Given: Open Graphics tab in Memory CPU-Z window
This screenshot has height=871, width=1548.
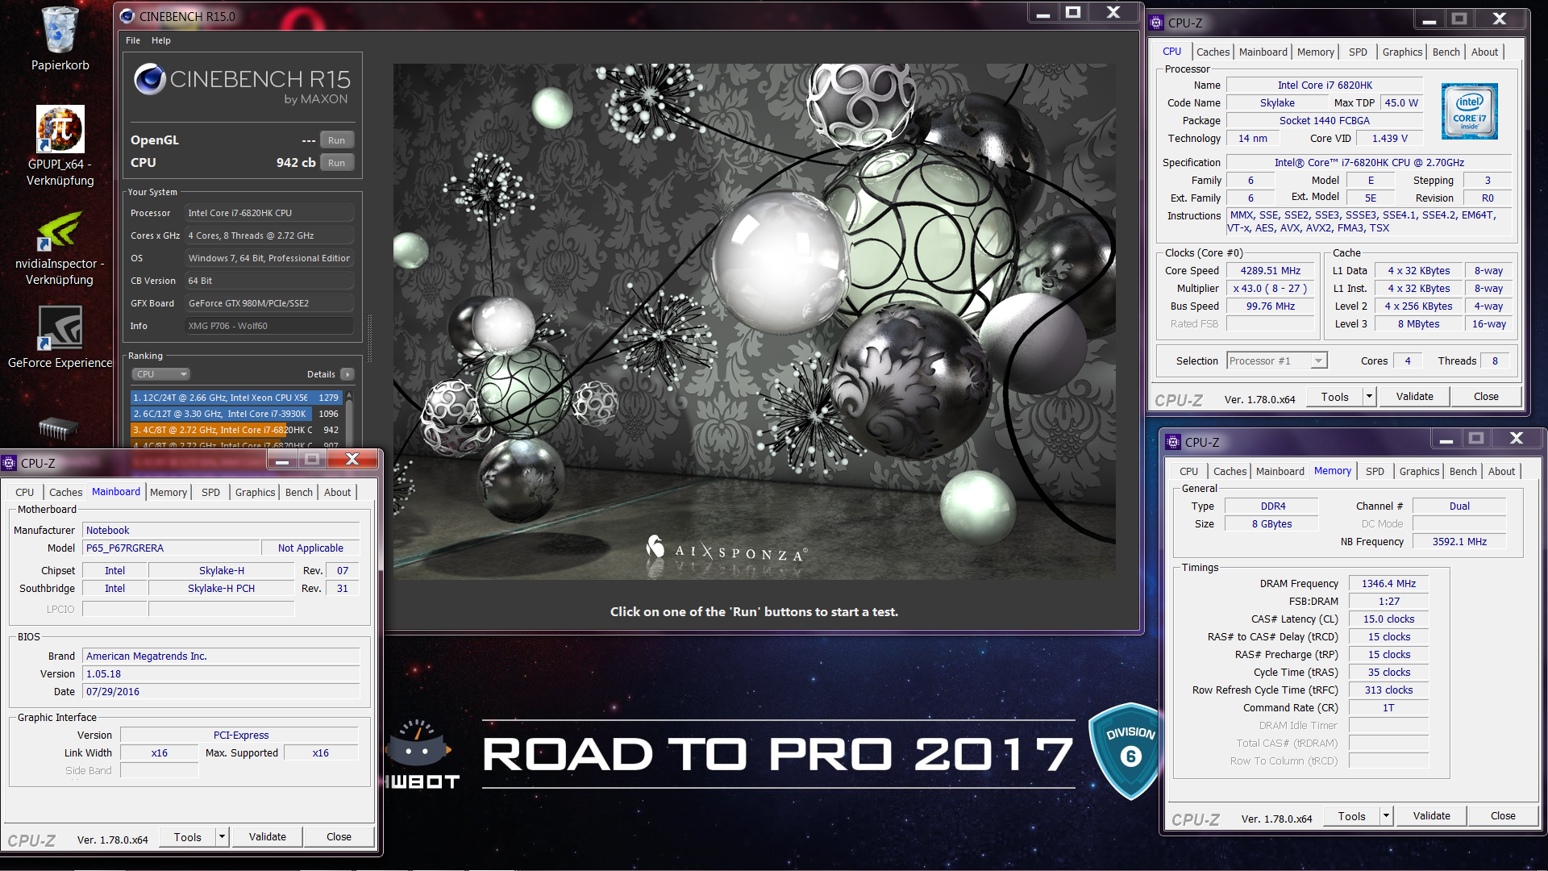Looking at the screenshot, I should tap(1419, 471).
